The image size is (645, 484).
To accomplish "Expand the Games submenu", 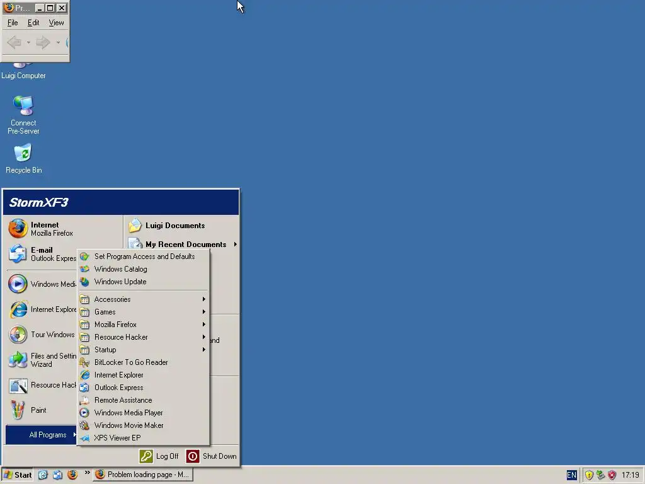I will 143,312.
